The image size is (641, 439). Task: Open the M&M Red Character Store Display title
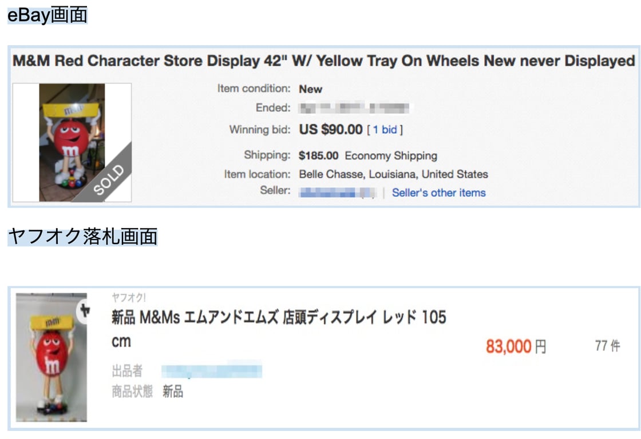[x=324, y=61]
